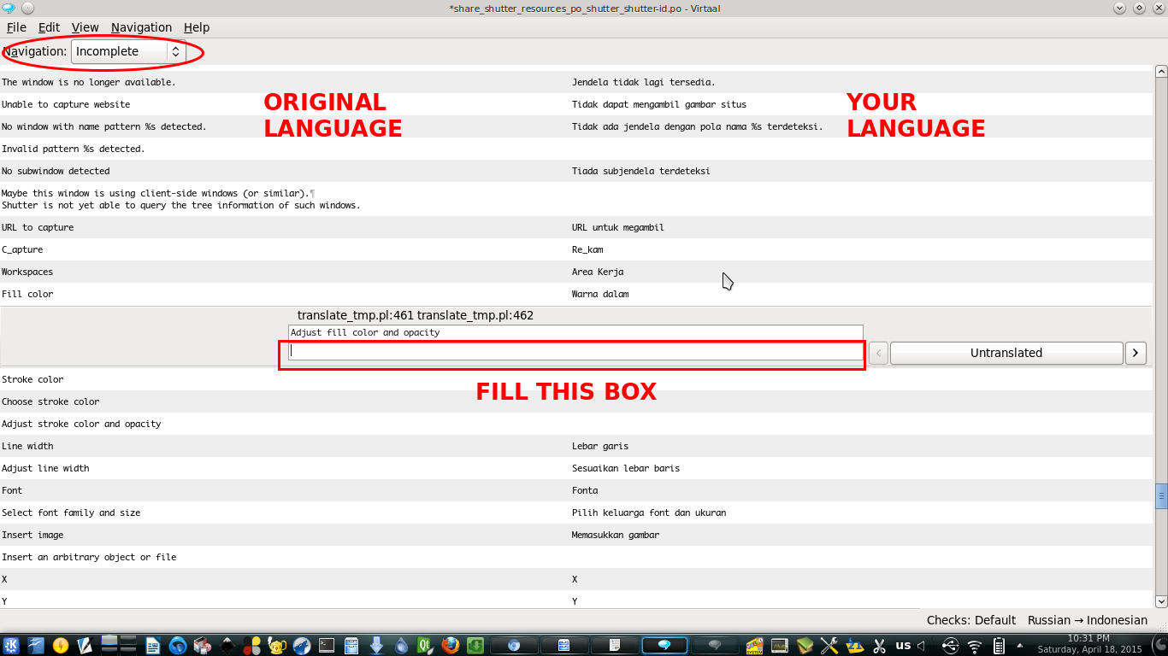Screen dimensions: 1168x656
Task: Open the document writer launcher icon
Action: click(x=152, y=645)
